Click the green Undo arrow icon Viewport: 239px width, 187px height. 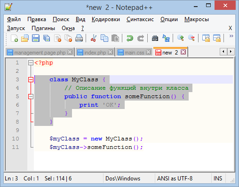pos(130,38)
